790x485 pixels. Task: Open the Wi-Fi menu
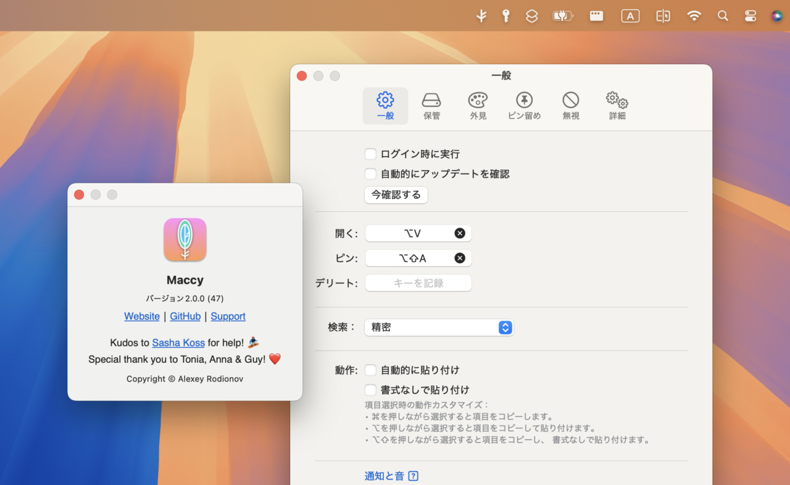tap(694, 16)
